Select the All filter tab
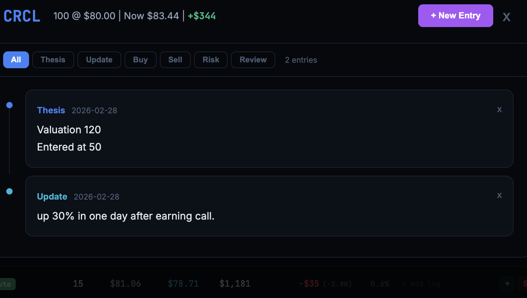527x298 pixels. pyautogui.click(x=16, y=60)
